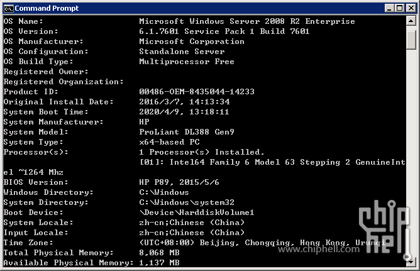Click the Windows Directory C:\Windows path

(x=164, y=192)
